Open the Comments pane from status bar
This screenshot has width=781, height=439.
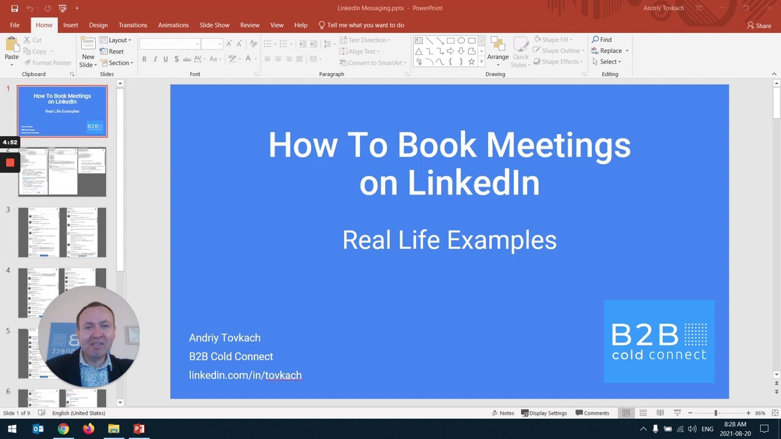(x=592, y=413)
